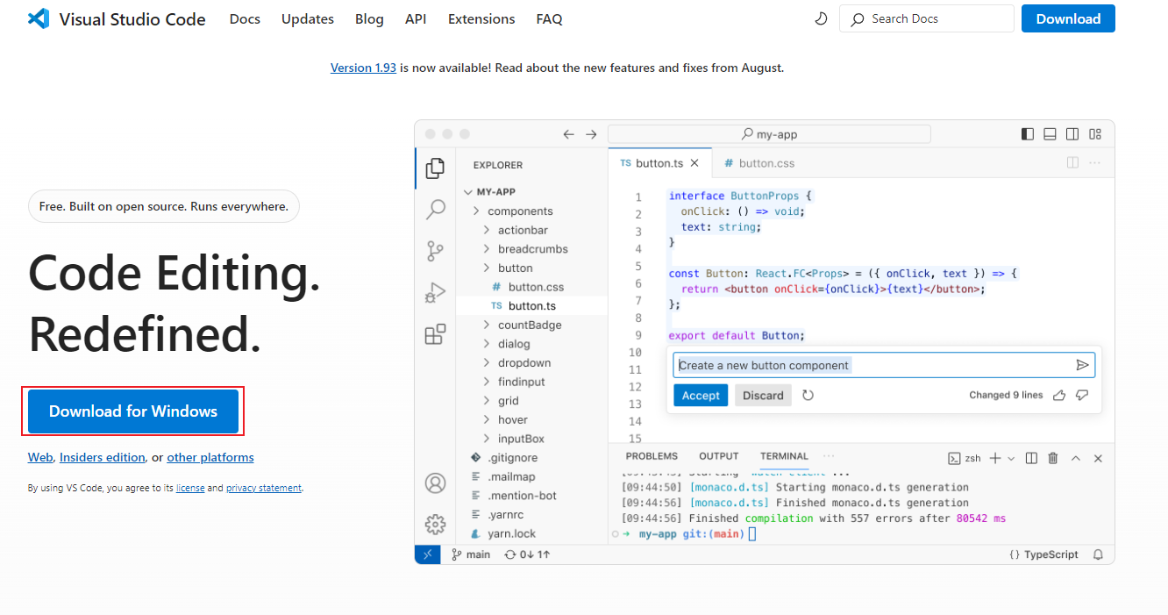
Task: Expand the countBadge folder
Action: (487, 325)
